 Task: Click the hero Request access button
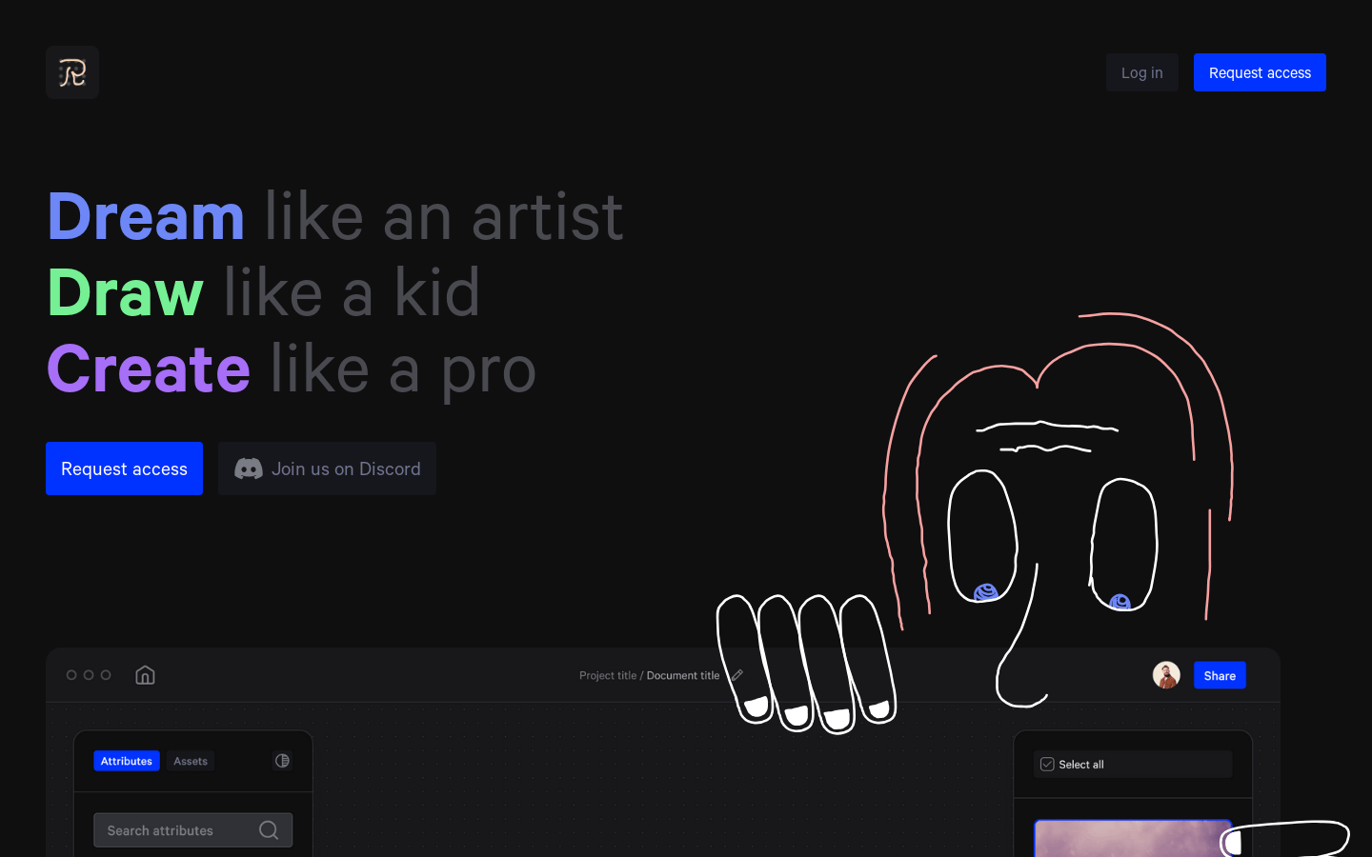pos(124,468)
